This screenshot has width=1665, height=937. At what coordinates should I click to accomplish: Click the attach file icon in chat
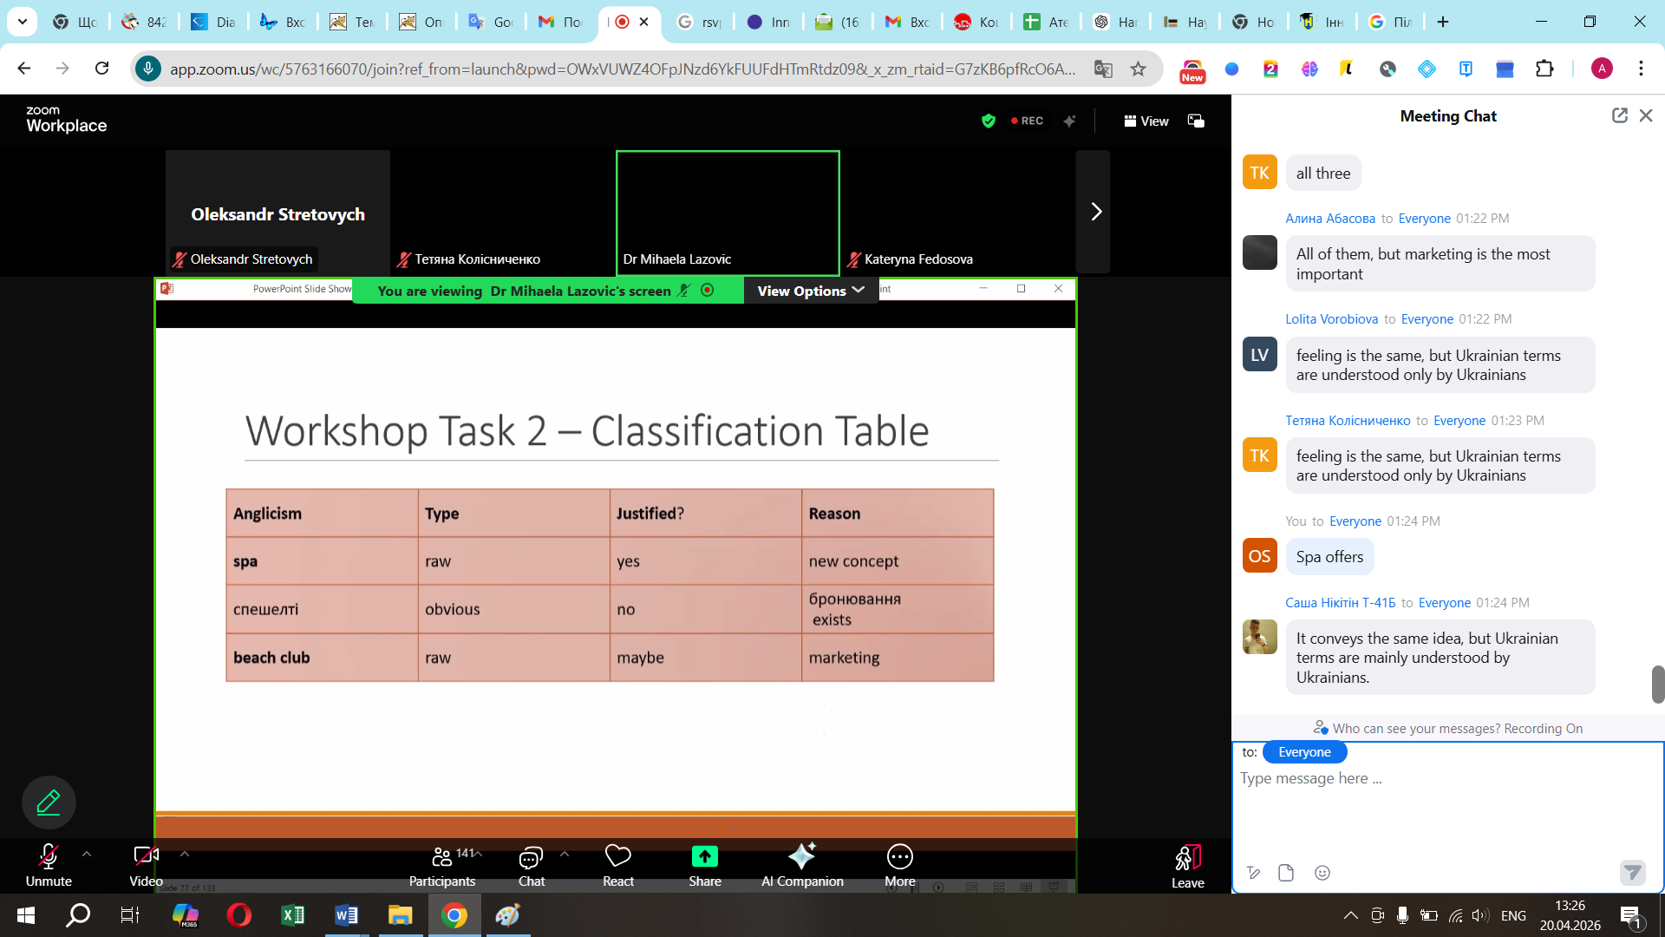pyautogui.click(x=1286, y=873)
